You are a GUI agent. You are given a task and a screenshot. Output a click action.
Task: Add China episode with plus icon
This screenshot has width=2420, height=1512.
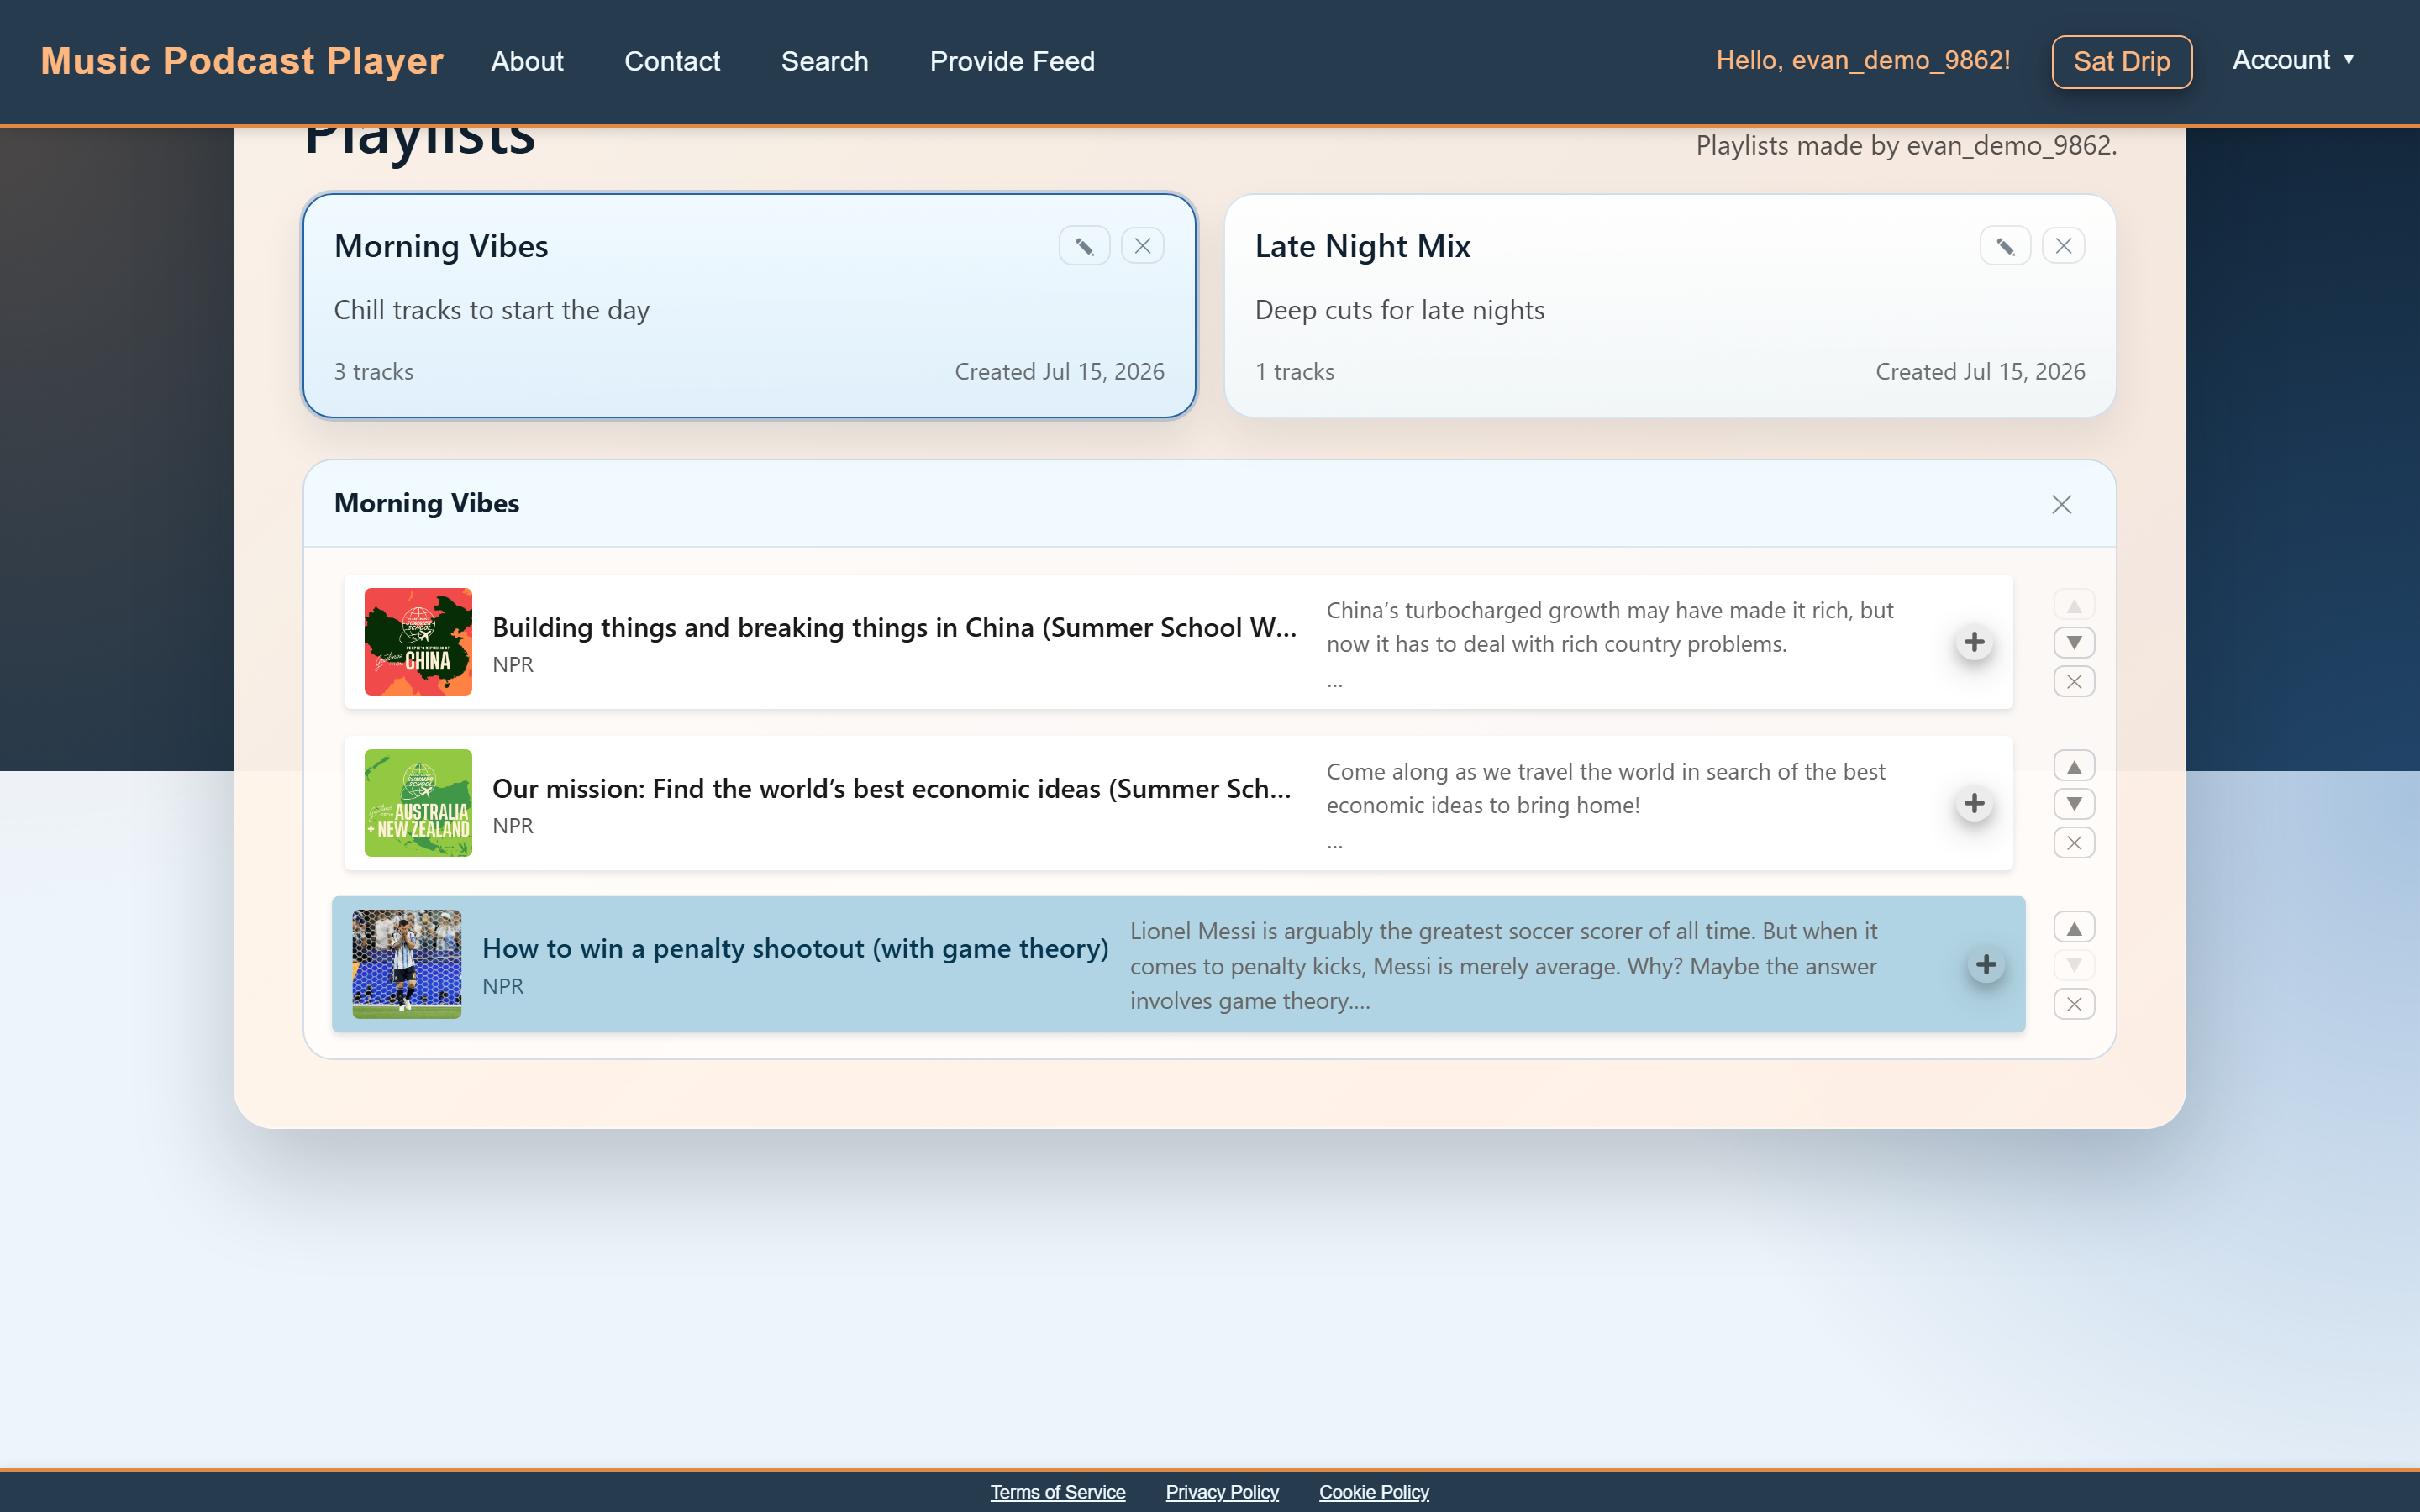tap(1974, 642)
